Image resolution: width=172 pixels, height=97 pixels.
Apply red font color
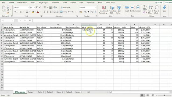pos(38,12)
